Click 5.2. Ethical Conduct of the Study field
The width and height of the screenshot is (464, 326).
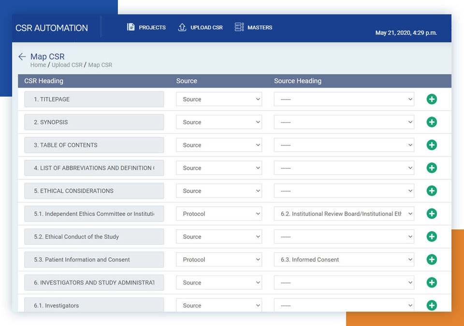pos(94,237)
